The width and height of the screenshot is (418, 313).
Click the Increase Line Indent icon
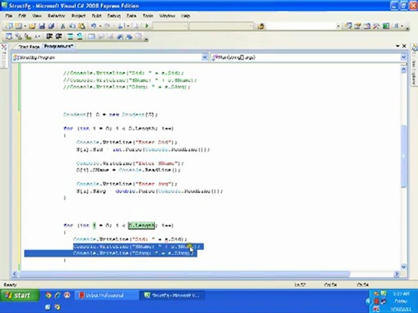point(59,37)
